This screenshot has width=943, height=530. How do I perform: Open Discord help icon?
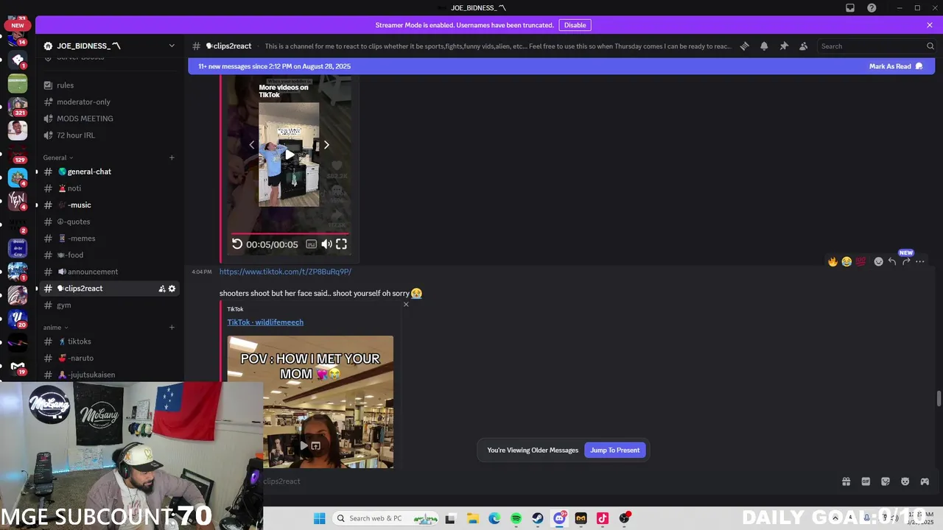coord(872,8)
